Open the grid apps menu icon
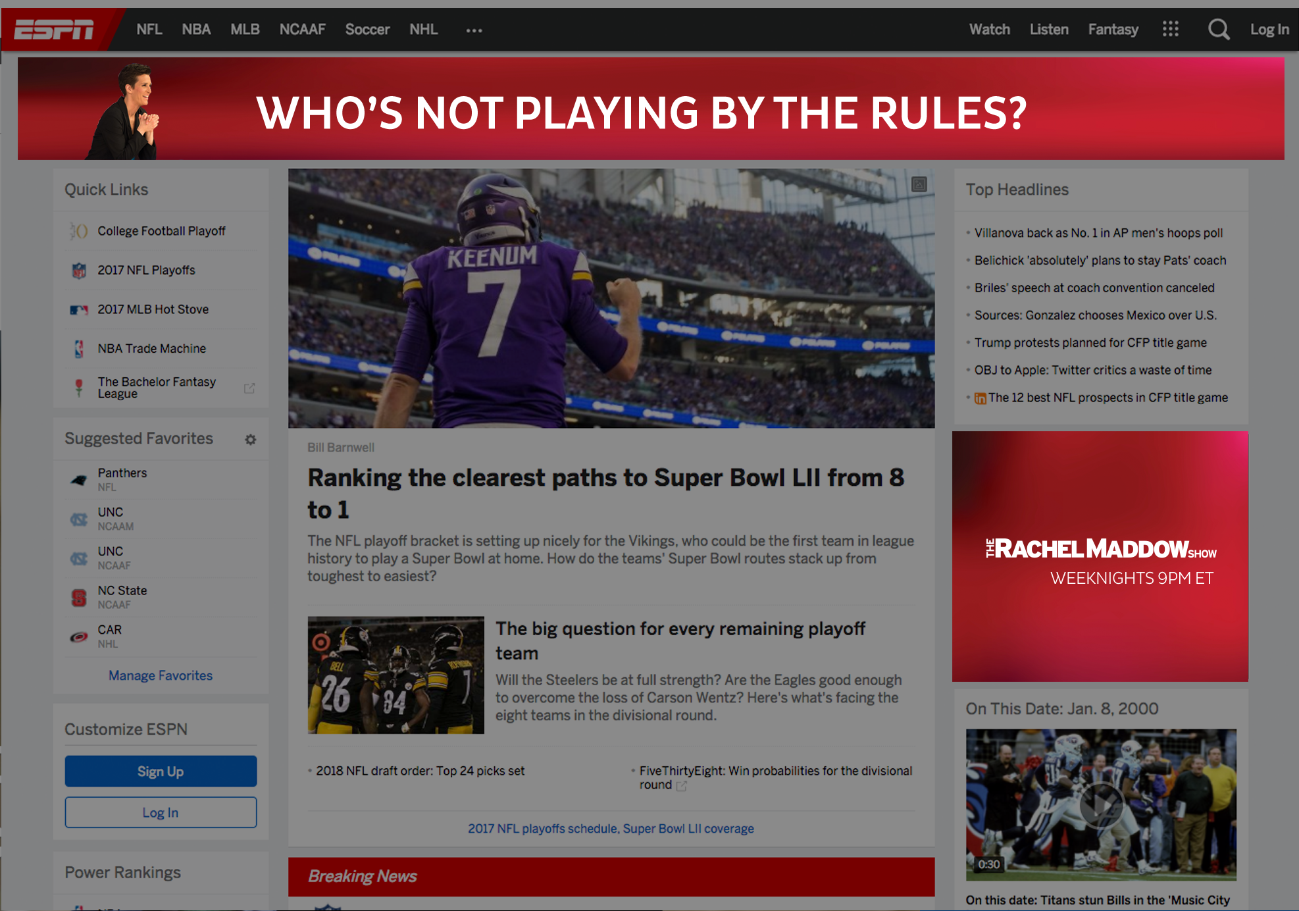The image size is (1299, 911). [x=1170, y=29]
